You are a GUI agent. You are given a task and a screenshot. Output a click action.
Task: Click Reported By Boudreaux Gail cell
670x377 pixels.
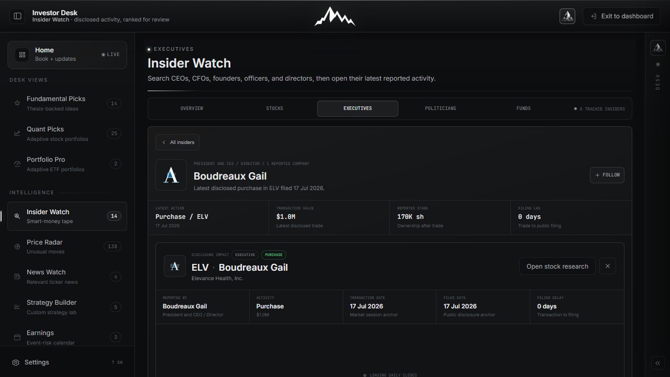[x=203, y=307]
